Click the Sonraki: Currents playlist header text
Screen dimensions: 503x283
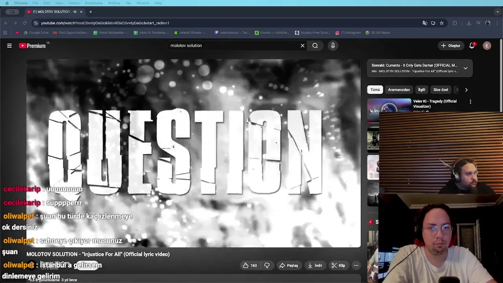[x=414, y=65]
